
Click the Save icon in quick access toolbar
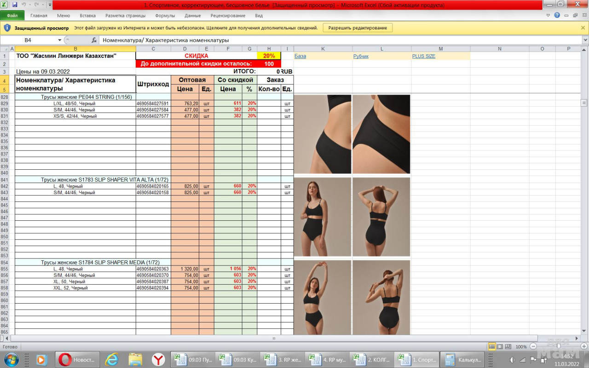coord(14,5)
